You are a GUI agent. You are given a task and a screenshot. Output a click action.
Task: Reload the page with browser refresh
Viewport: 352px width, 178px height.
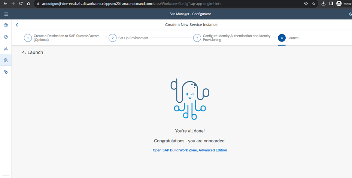tap(21, 3)
